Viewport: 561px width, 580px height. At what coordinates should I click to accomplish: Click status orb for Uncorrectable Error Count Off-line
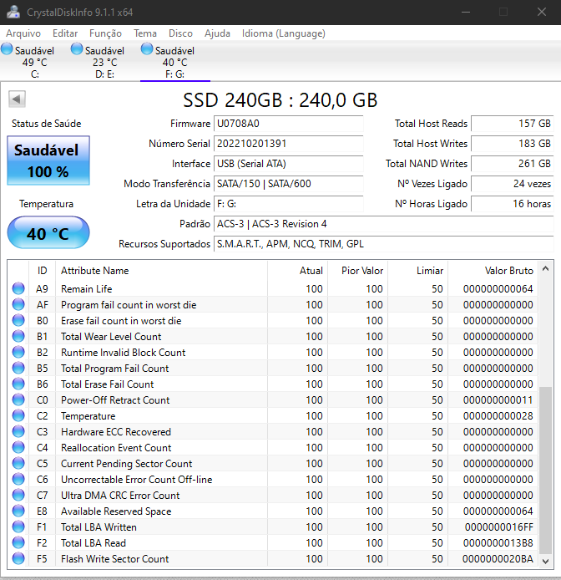18,480
